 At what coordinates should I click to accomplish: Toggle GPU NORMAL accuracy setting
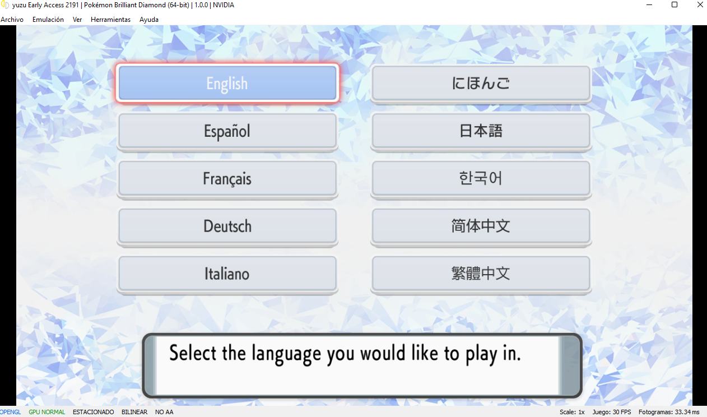(x=47, y=412)
